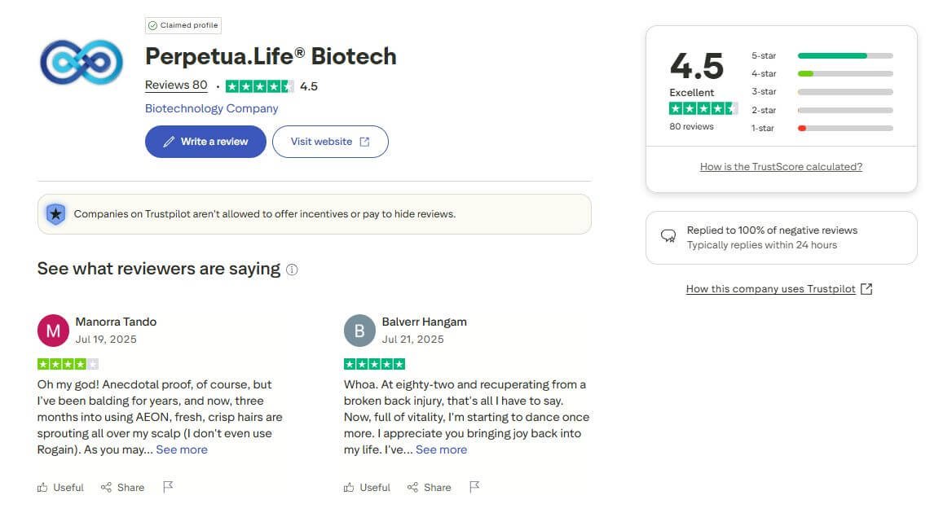The width and height of the screenshot is (943, 513).
Task: Mark Balverr Hangam's review as Useful
Action: point(367,487)
